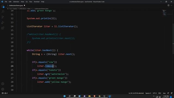Click the unsaved dot on ListIteratorDemo.java tab
The height and width of the screenshot is (98, 174).
pos(24,5)
